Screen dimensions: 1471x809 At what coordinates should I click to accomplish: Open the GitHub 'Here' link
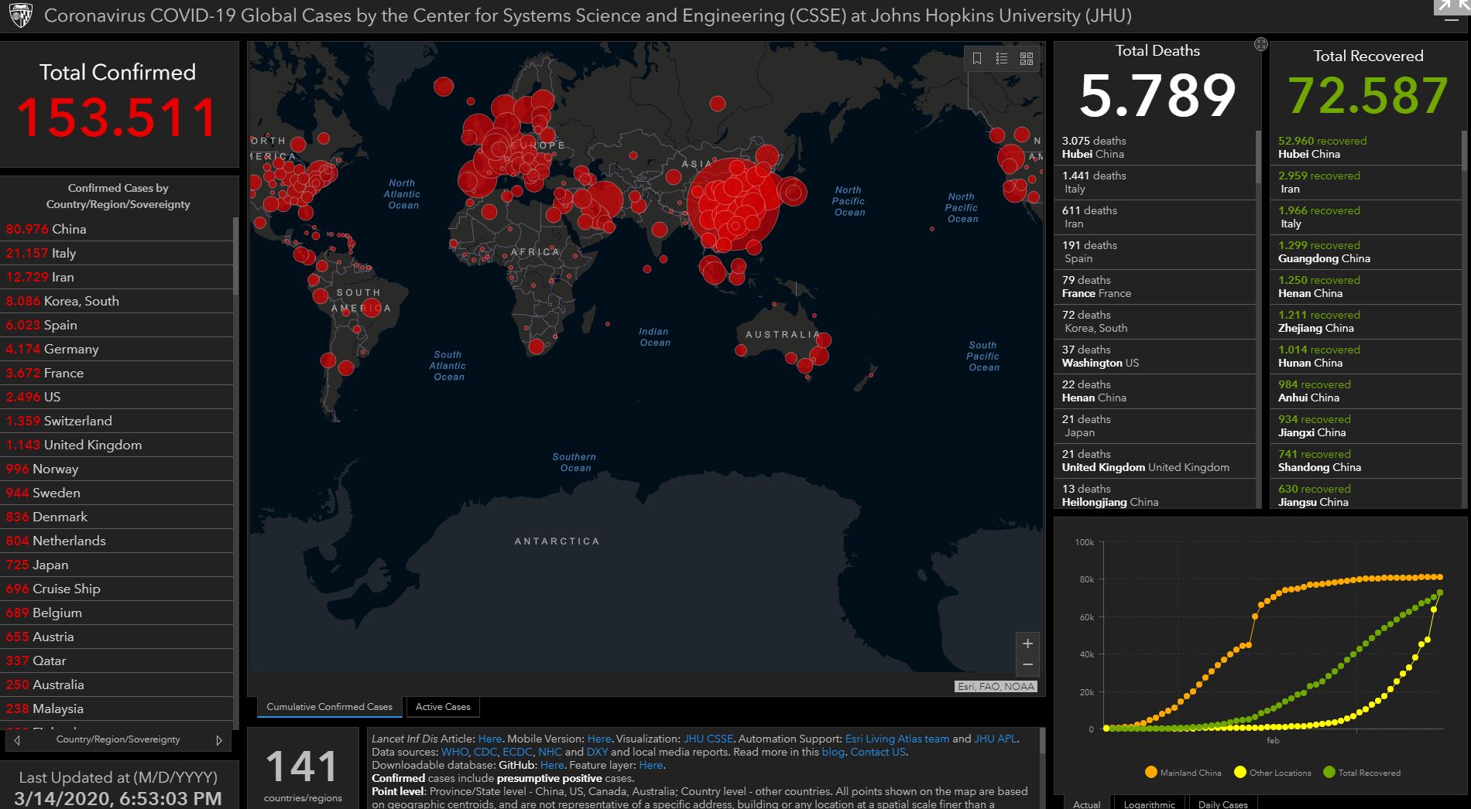552,765
